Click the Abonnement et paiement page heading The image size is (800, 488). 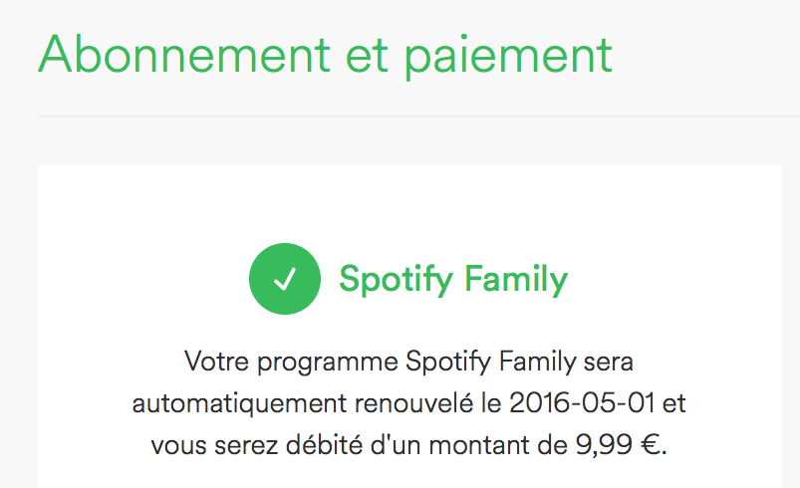[x=325, y=55]
